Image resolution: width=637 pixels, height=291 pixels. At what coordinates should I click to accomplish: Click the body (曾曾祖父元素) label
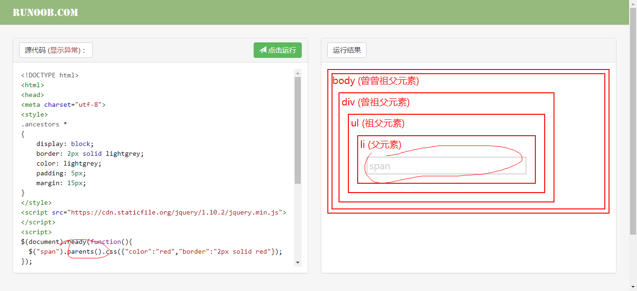(x=376, y=81)
